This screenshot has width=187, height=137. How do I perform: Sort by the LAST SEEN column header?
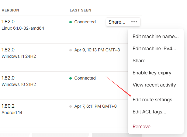click(x=81, y=10)
